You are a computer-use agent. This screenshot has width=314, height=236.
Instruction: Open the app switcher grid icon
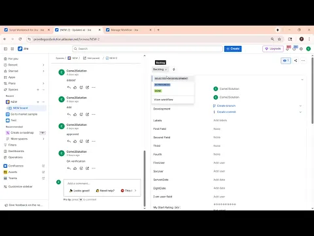click(x=12, y=49)
